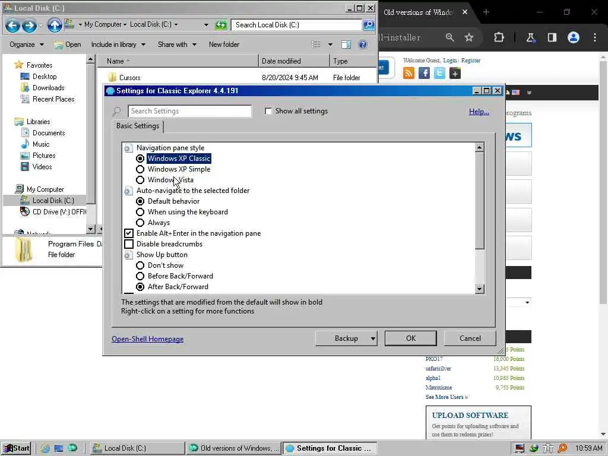Change view with the view layout icon
Screen dimensions: 608x456
316,44
